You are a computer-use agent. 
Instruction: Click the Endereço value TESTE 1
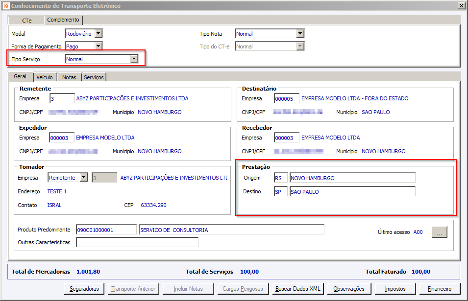click(57, 191)
